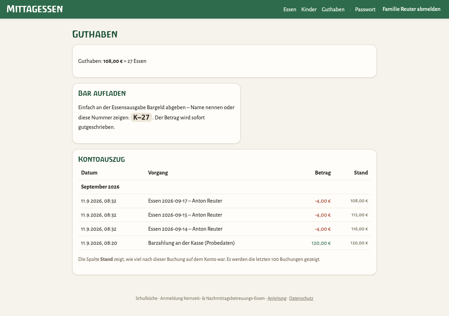Click the 112,00 € balance value
Image resolution: width=449 pixels, height=316 pixels.
click(x=360, y=215)
